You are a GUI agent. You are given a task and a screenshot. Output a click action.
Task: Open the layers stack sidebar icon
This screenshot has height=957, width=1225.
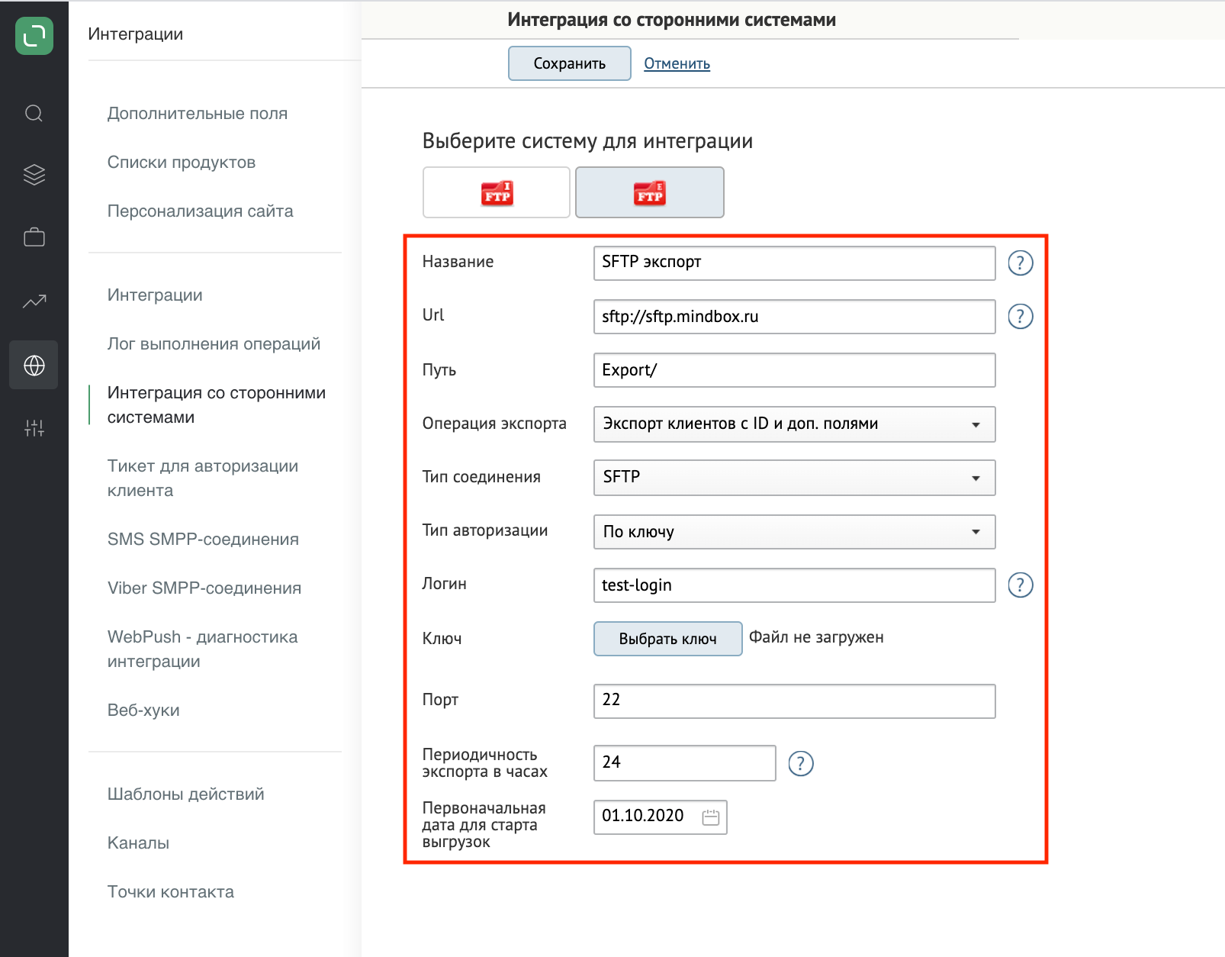pyautogui.click(x=34, y=175)
